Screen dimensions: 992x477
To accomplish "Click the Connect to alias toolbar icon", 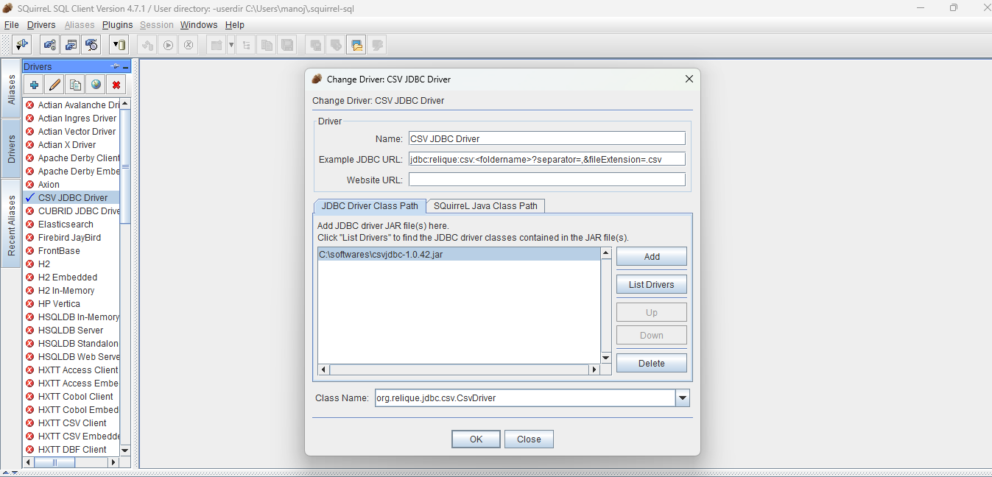I will click(x=21, y=45).
